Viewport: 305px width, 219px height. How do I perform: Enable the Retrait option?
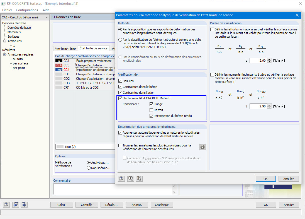tap(151, 110)
